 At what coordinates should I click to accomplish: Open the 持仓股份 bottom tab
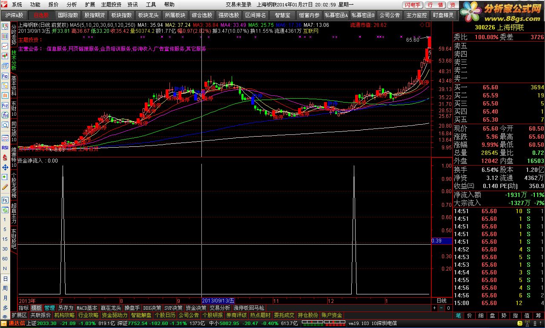308,315
